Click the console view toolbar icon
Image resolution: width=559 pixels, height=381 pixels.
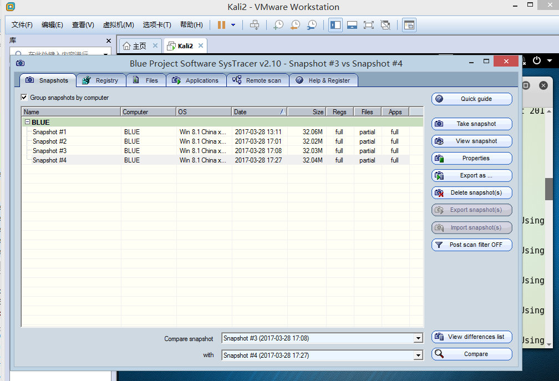409,25
